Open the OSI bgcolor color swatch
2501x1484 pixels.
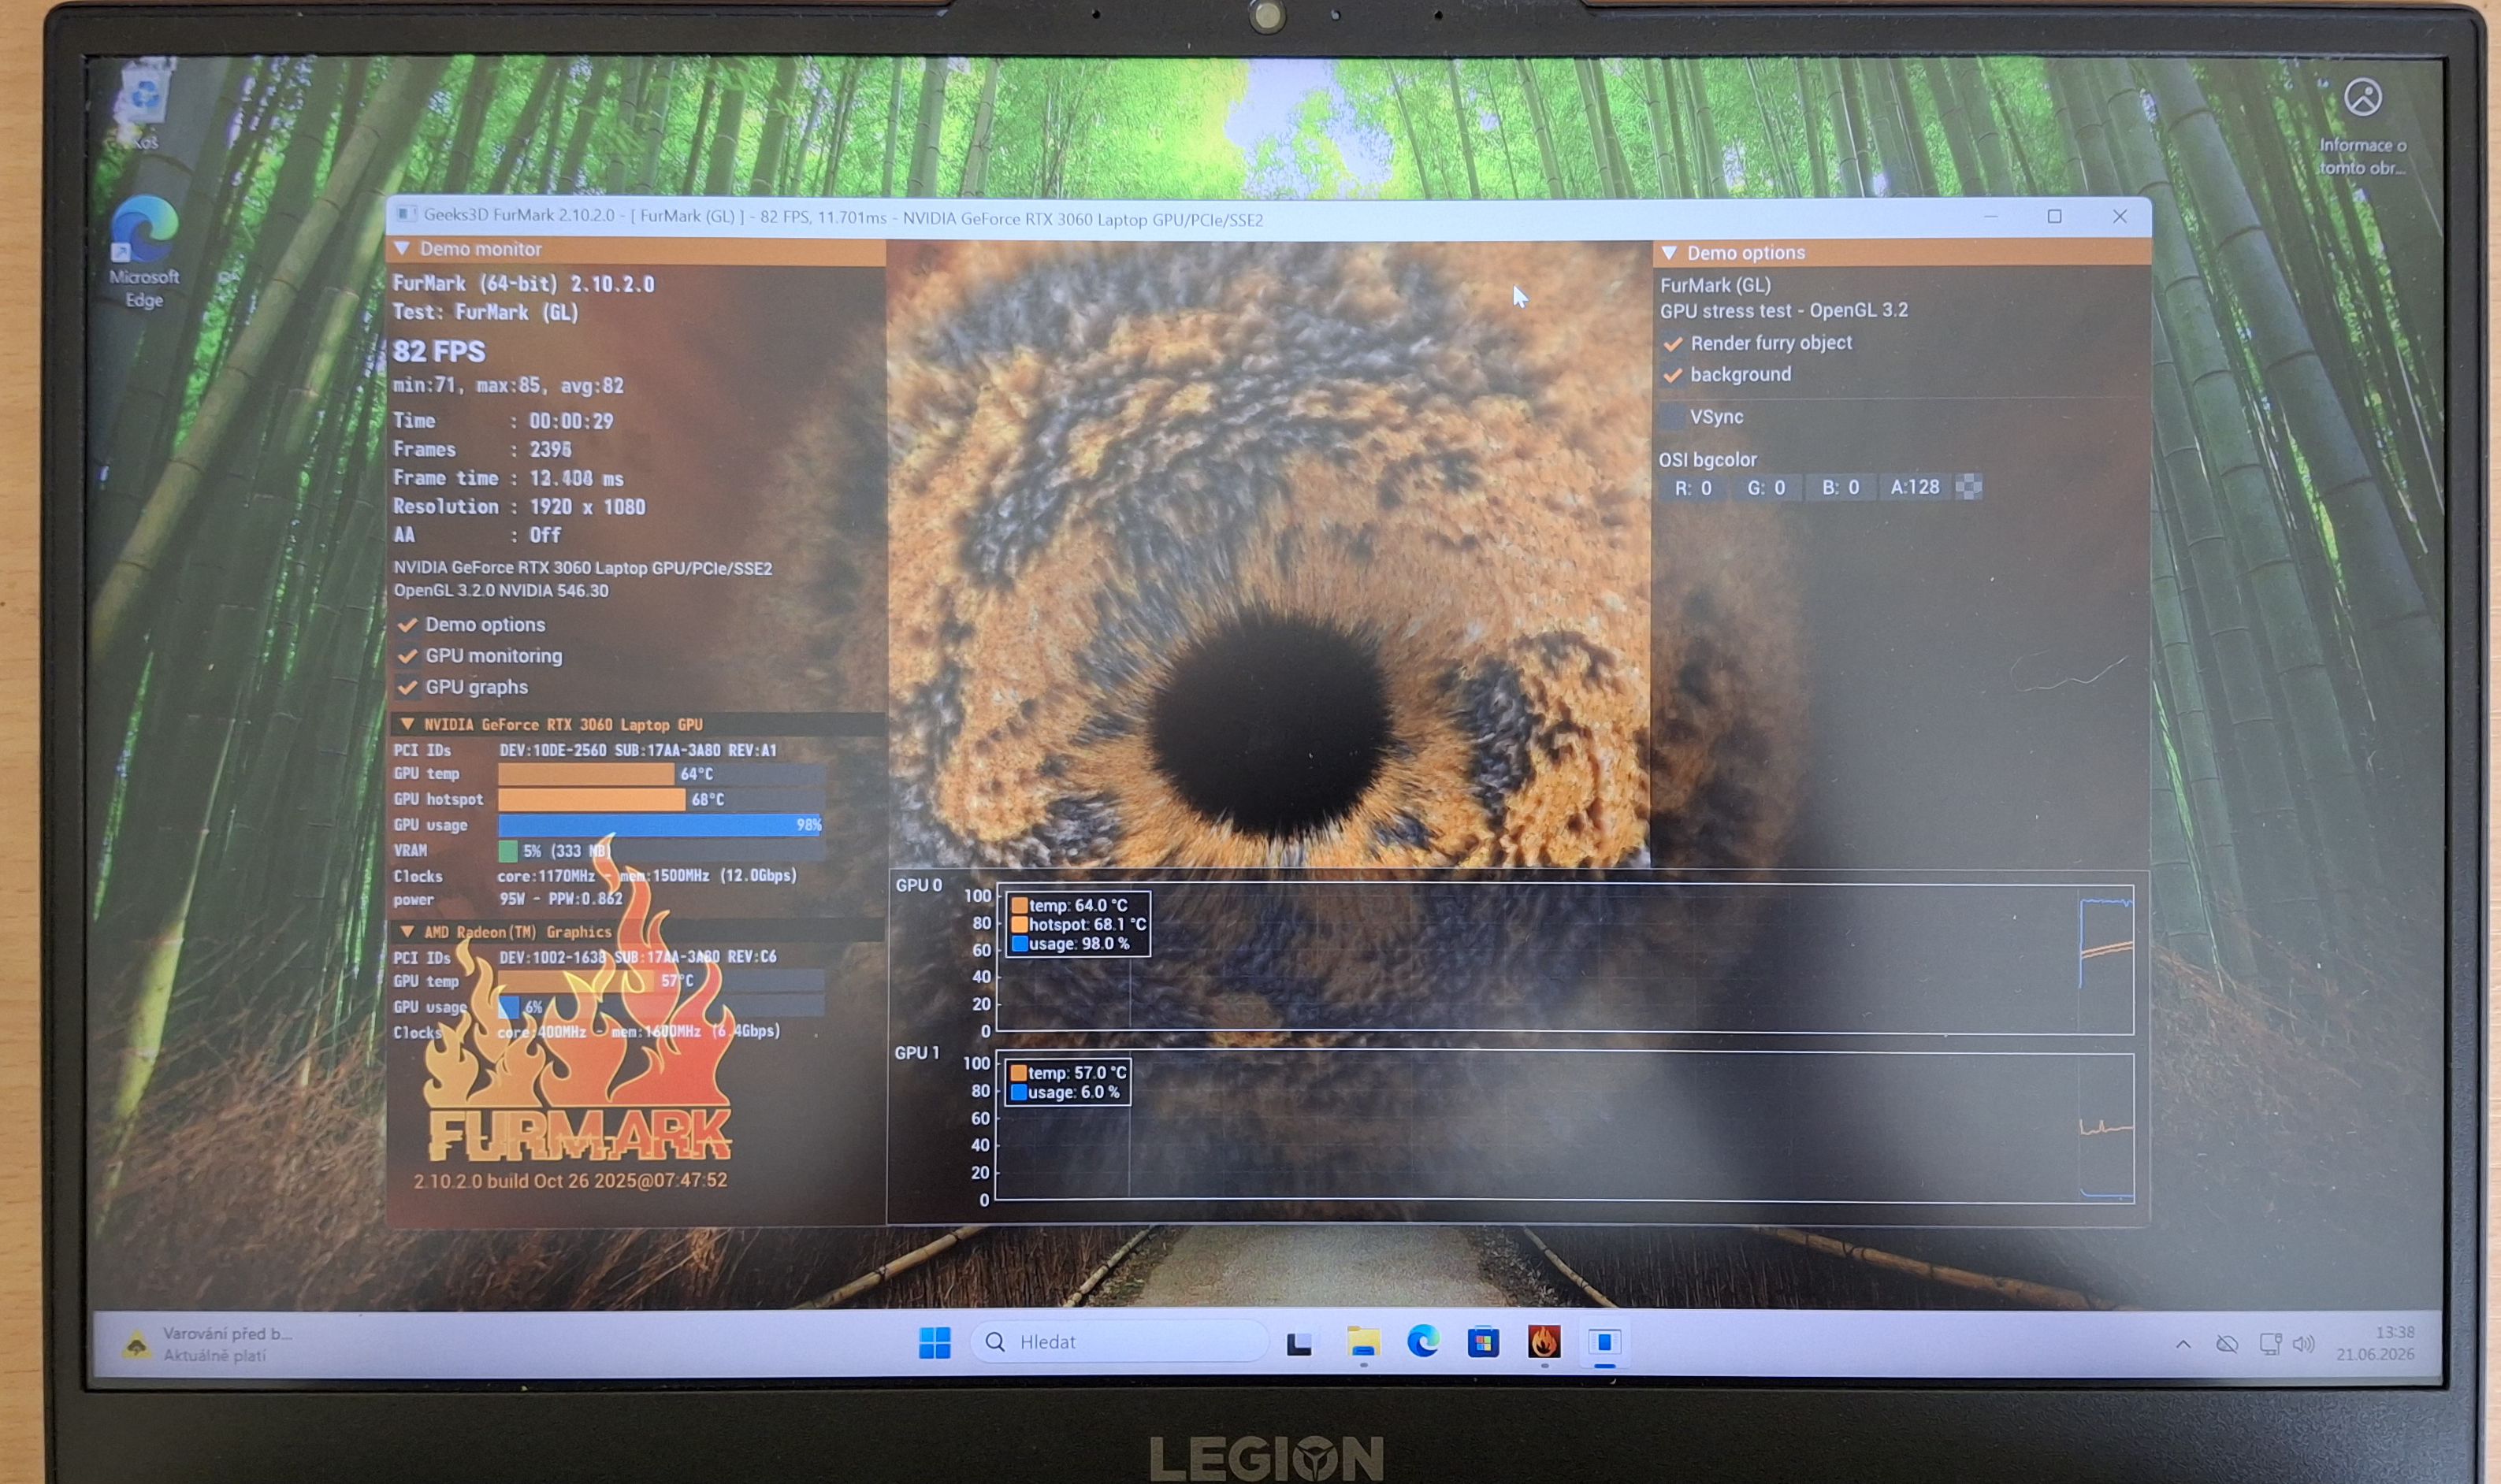coord(1968,487)
